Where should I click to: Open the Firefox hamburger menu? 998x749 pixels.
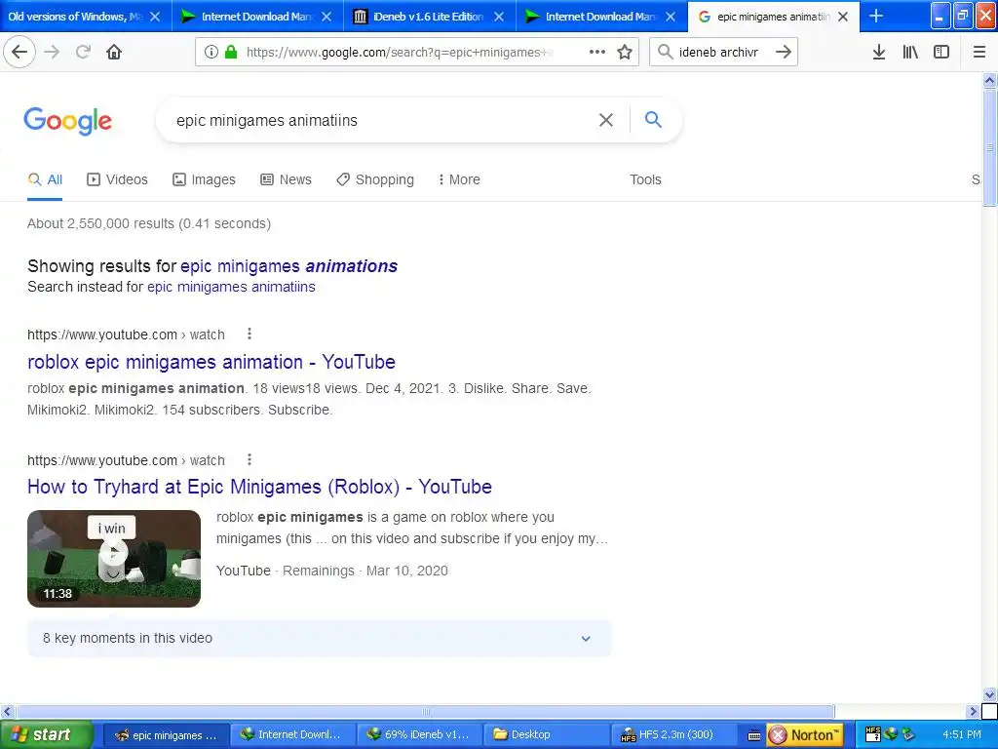[x=979, y=52]
